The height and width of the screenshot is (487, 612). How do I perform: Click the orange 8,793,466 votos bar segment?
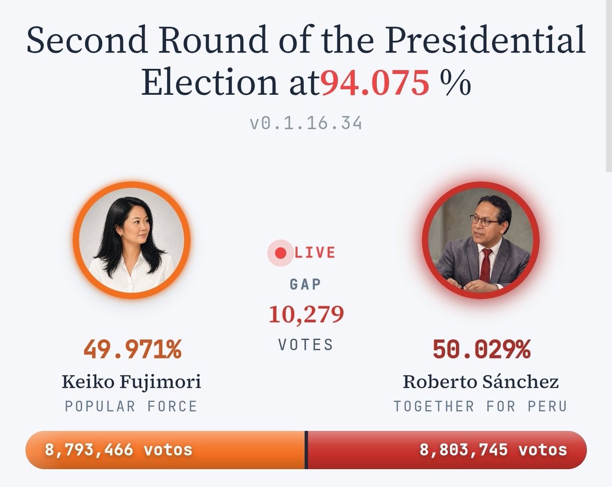click(x=165, y=450)
